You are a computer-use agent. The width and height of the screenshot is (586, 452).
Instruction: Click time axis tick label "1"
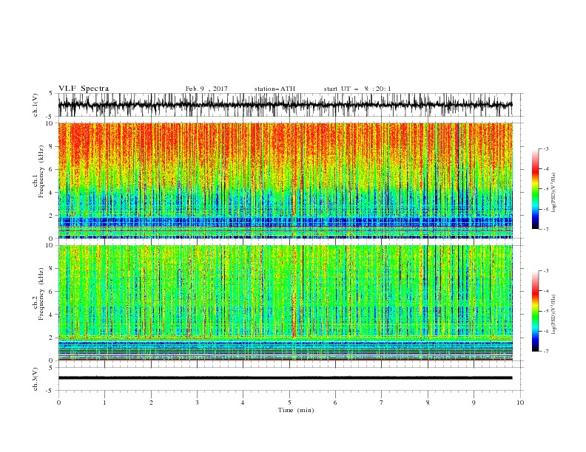pos(104,403)
